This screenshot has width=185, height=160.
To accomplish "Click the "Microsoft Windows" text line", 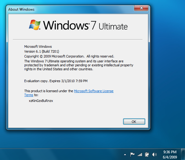I will pos(38,47).
